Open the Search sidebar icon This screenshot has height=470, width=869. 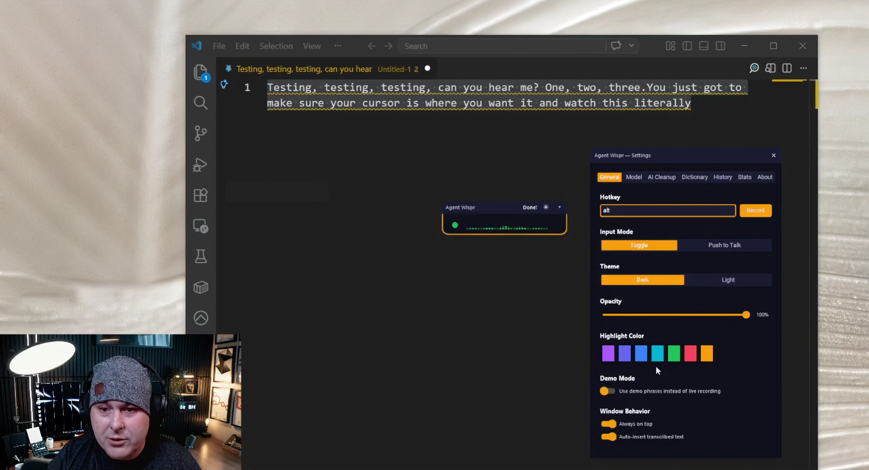[x=201, y=103]
